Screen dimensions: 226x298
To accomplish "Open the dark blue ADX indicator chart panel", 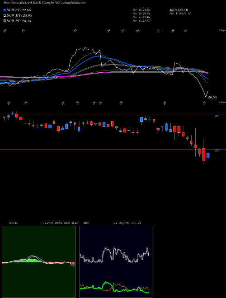I will [x=116, y=262].
